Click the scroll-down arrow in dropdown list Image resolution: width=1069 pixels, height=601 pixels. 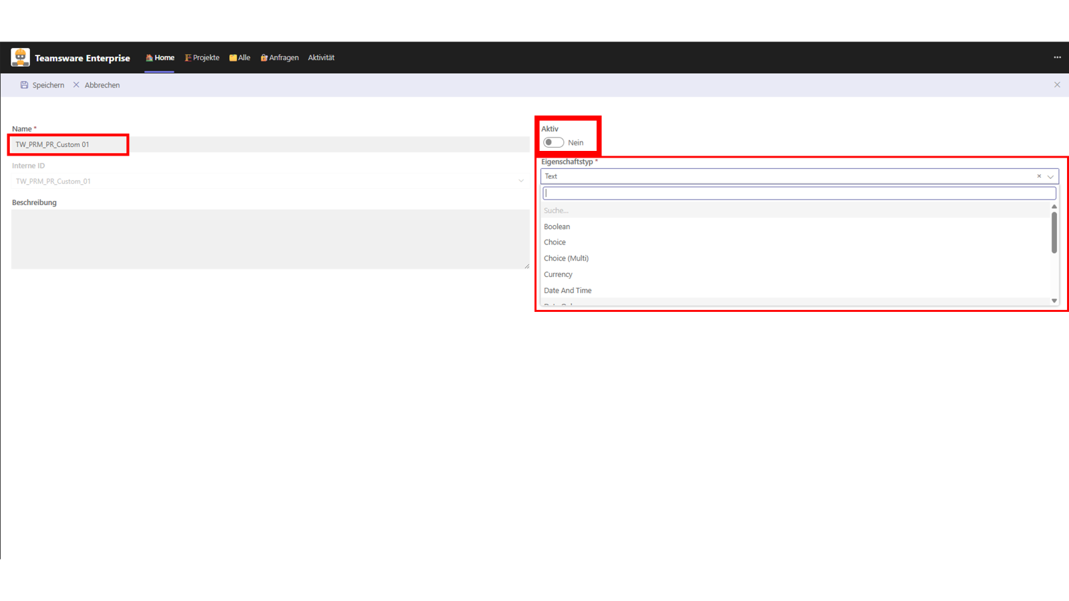pos(1054,300)
